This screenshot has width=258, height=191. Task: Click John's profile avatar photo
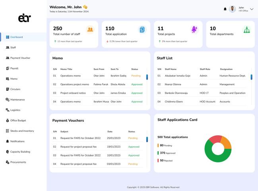(x=233, y=9)
